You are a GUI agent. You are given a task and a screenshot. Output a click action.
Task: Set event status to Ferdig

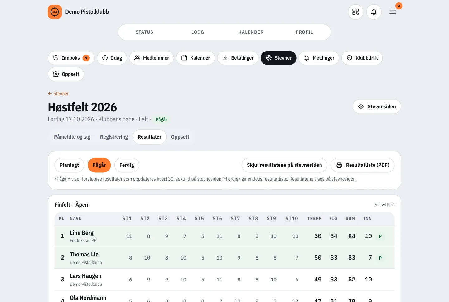coord(127,165)
